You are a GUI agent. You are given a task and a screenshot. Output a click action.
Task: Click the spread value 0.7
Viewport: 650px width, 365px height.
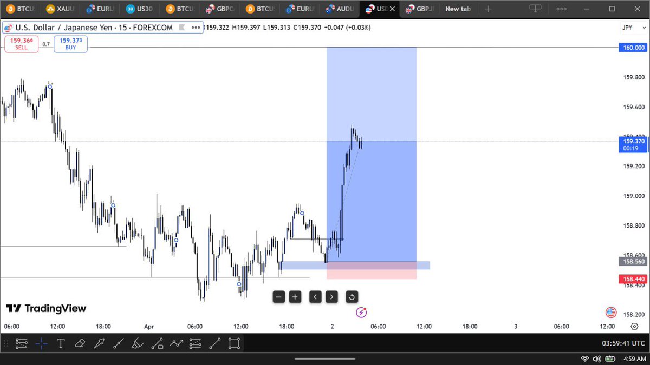(46, 44)
